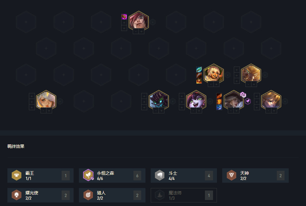Select the dark masked champion with glowing cyan eyes
The width and height of the screenshot is (306, 206).
159,100
